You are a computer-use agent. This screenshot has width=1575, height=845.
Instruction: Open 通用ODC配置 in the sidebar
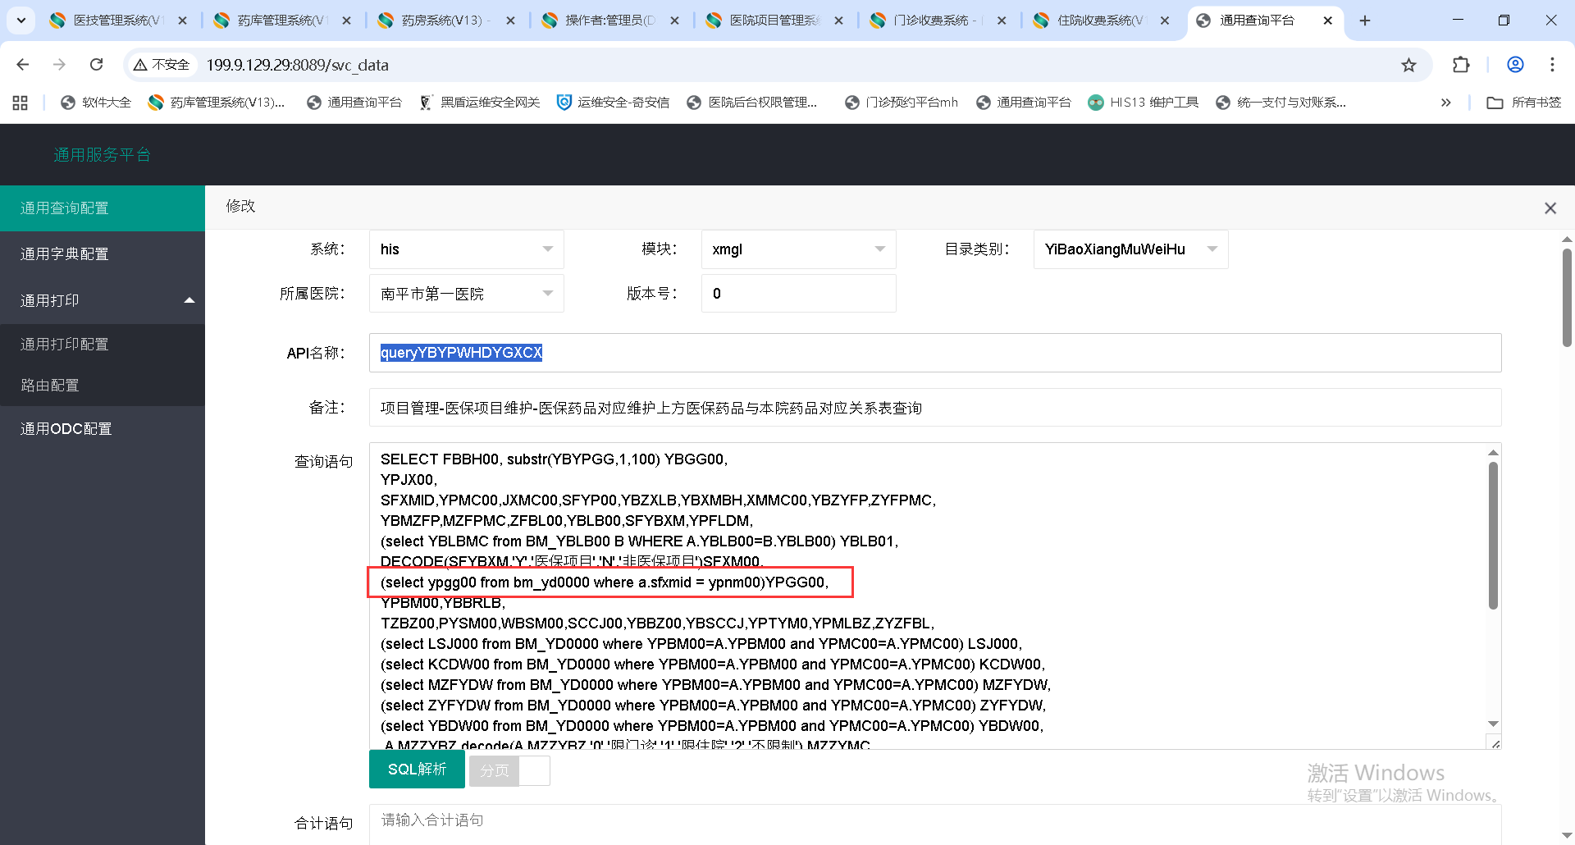tap(103, 429)
